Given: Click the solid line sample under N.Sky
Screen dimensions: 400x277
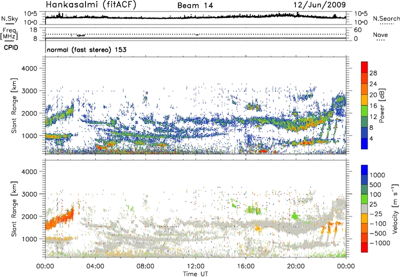Looking at the screenshot, I should (9, 24).
